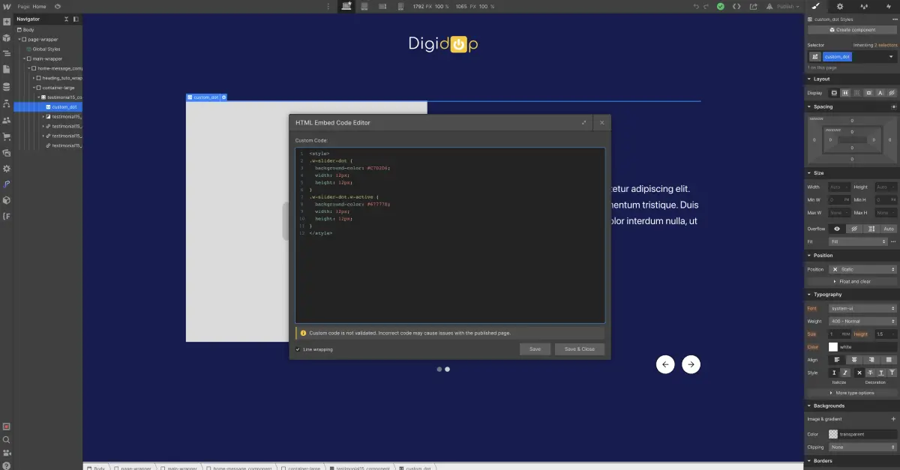Click the Webflow logo menu

[7, 6]
